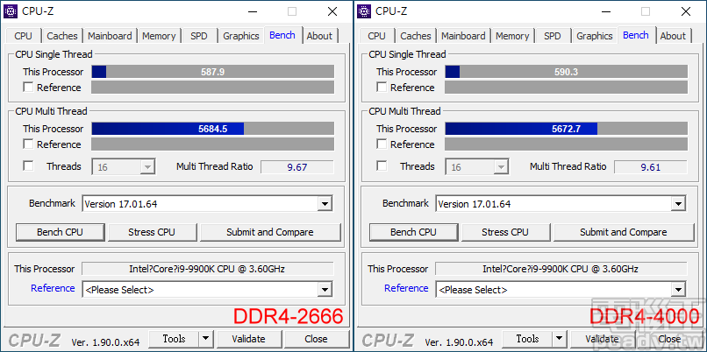Image resolution: width=707 pixels, height=352 pixels.
Task: Switch to Mainboard tab in right window
Action: (x=463, y=36)
